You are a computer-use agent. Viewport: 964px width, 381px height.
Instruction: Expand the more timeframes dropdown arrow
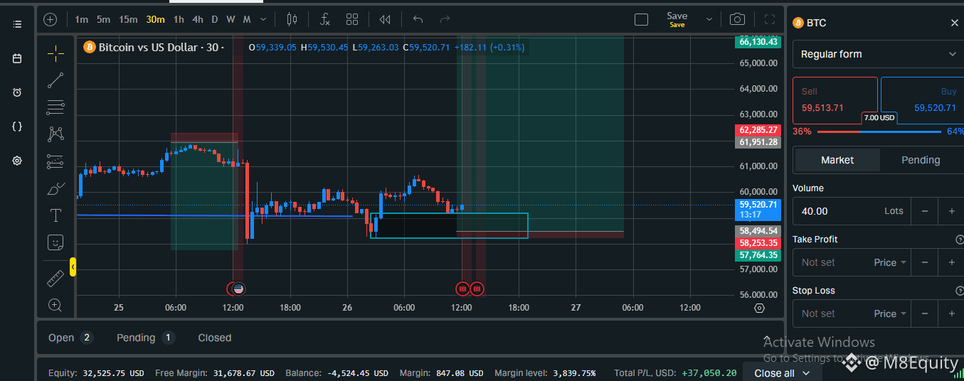click(264, 19)
